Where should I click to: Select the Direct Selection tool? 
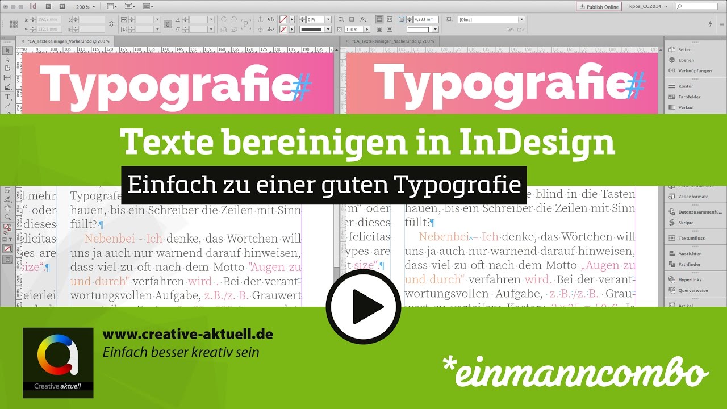tap(8, 59)
